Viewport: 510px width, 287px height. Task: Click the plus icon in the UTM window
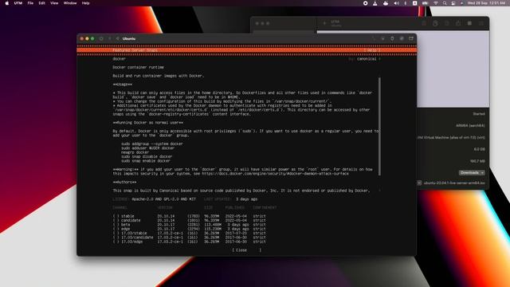(x=324, y=23)
